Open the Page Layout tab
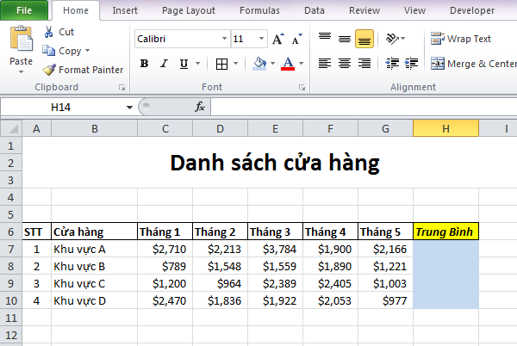This screenshot has height=346, width=517. click(189, 10)
